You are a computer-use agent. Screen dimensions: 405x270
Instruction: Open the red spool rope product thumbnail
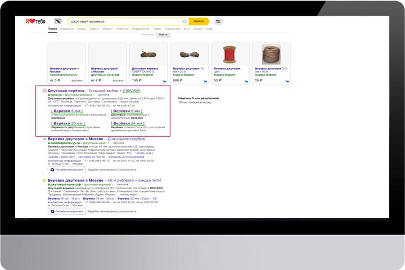[x=229, y=54]
